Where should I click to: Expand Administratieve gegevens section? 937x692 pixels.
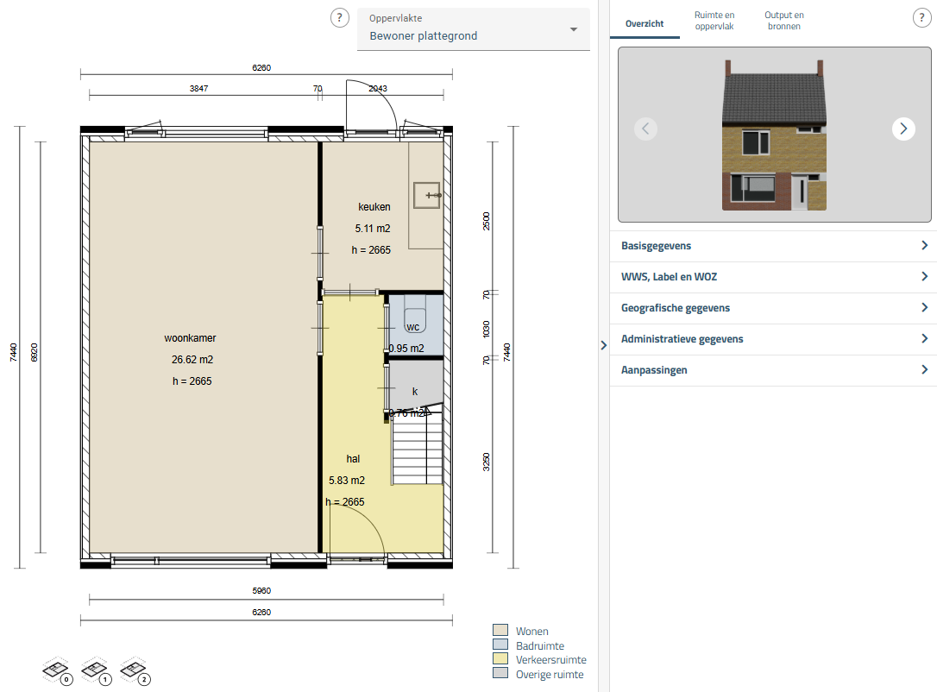click(773, 339)
